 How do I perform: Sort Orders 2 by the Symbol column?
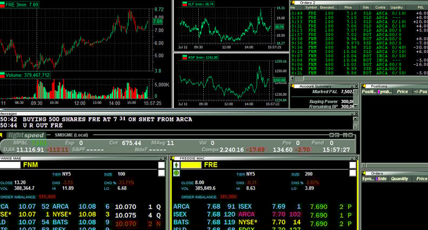click(x=311, y=8)
